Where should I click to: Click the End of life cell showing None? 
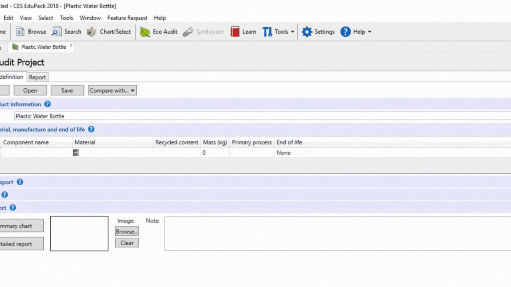pos(289,153)
